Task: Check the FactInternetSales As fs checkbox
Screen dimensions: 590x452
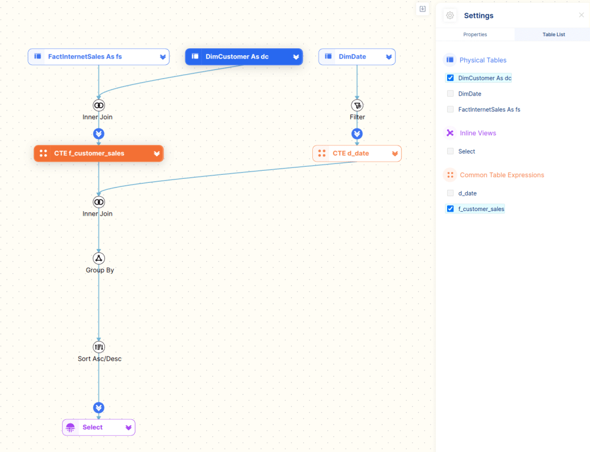Action: pos(451,109)
